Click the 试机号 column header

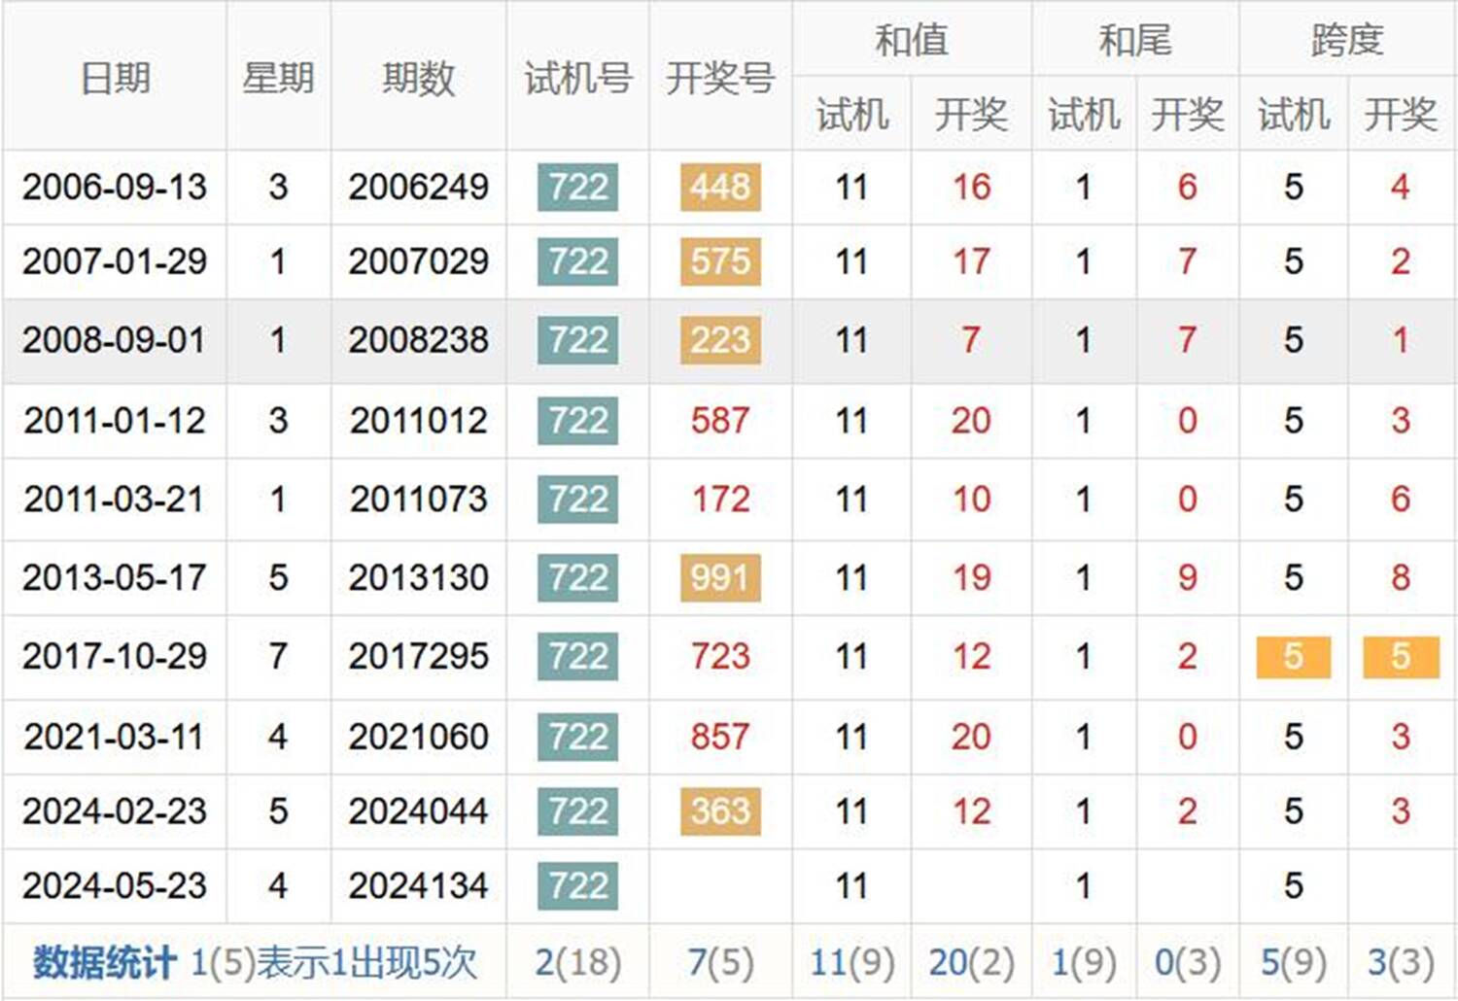(x=577, y=78)
